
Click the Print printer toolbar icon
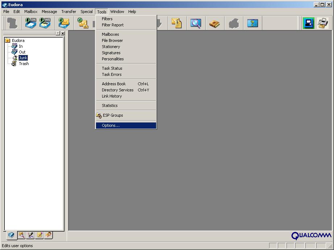click(x=322, y=23)
